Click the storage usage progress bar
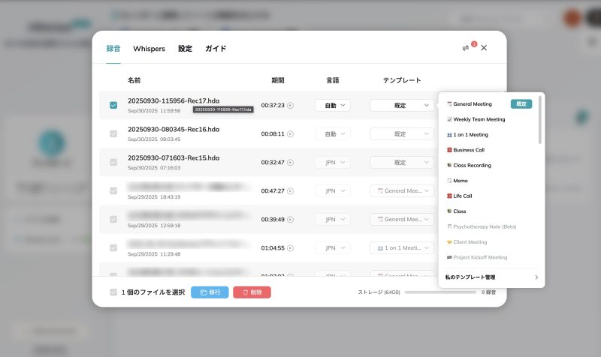The width and height of the screenshot is (601, 357). point(439,292)
